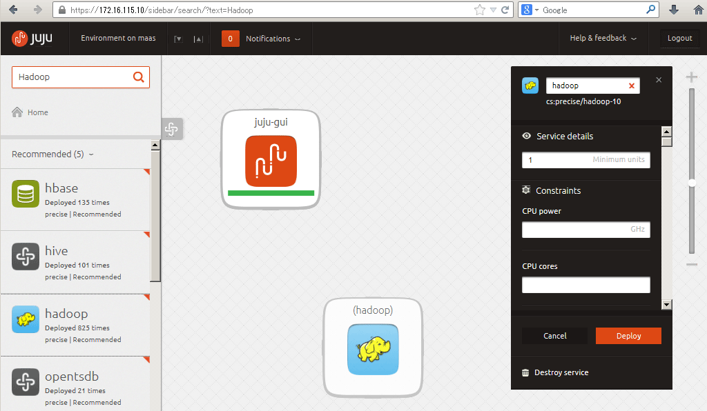Click the Constraints heading

[x=558, y=190]
